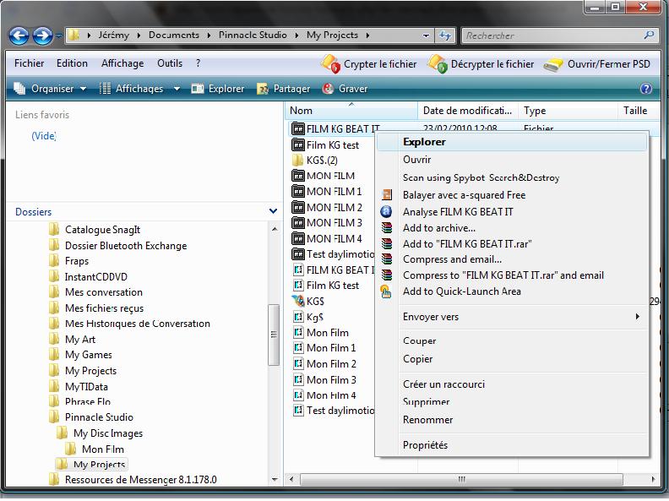The width and height of the screenshot is (669, 501).
Task: Choose Créer un raccourci in context menu
Action: click(x=512, y=384)
